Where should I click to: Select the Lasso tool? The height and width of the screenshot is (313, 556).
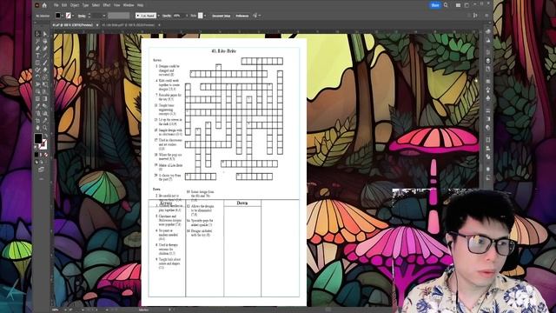point(45,41)
